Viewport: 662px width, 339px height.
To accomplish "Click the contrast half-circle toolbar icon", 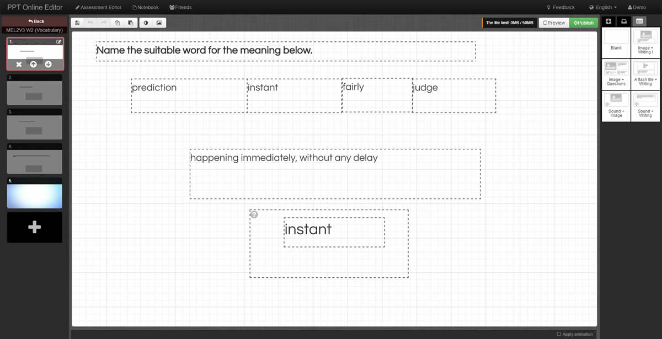I will 146,23.
